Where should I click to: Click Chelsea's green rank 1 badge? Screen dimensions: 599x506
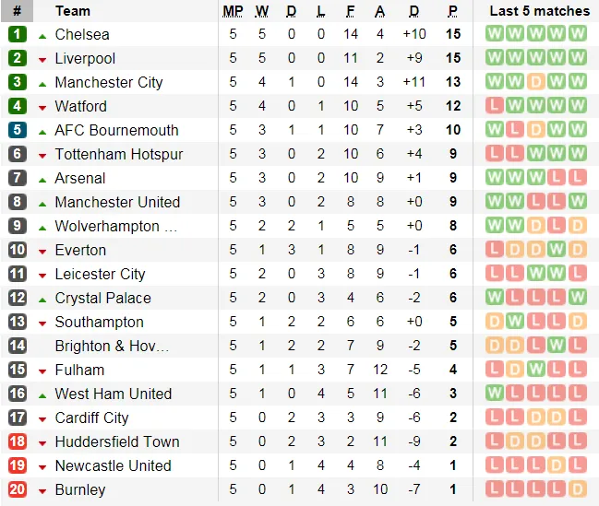pos(18,34)
